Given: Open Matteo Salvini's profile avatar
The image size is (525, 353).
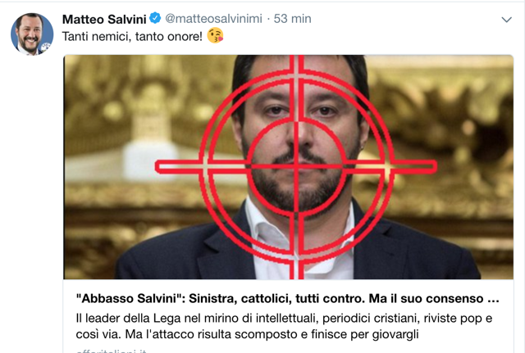Looking at the screenshot, I should point(32,34).
